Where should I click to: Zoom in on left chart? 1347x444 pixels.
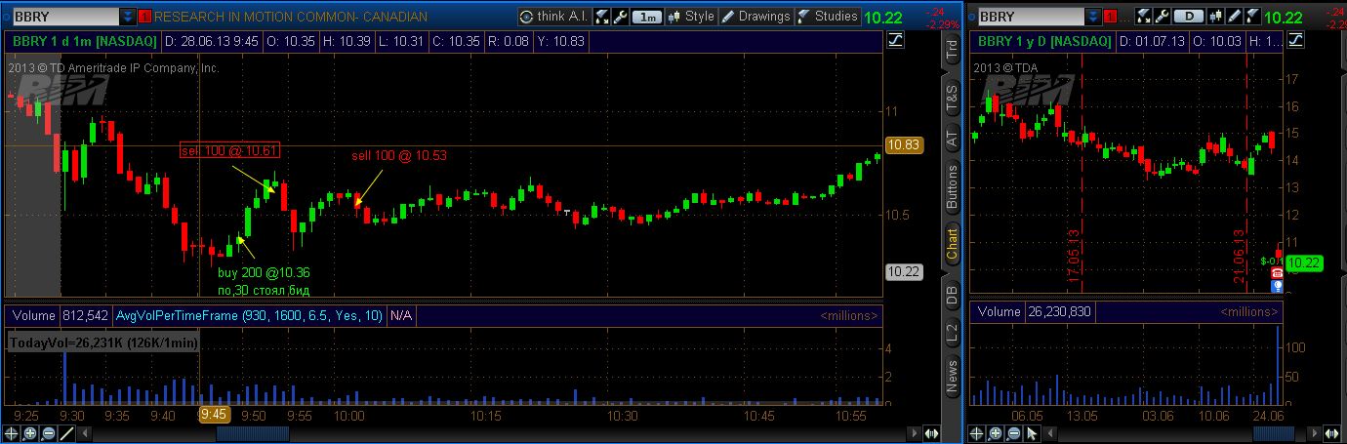[30, 433]
